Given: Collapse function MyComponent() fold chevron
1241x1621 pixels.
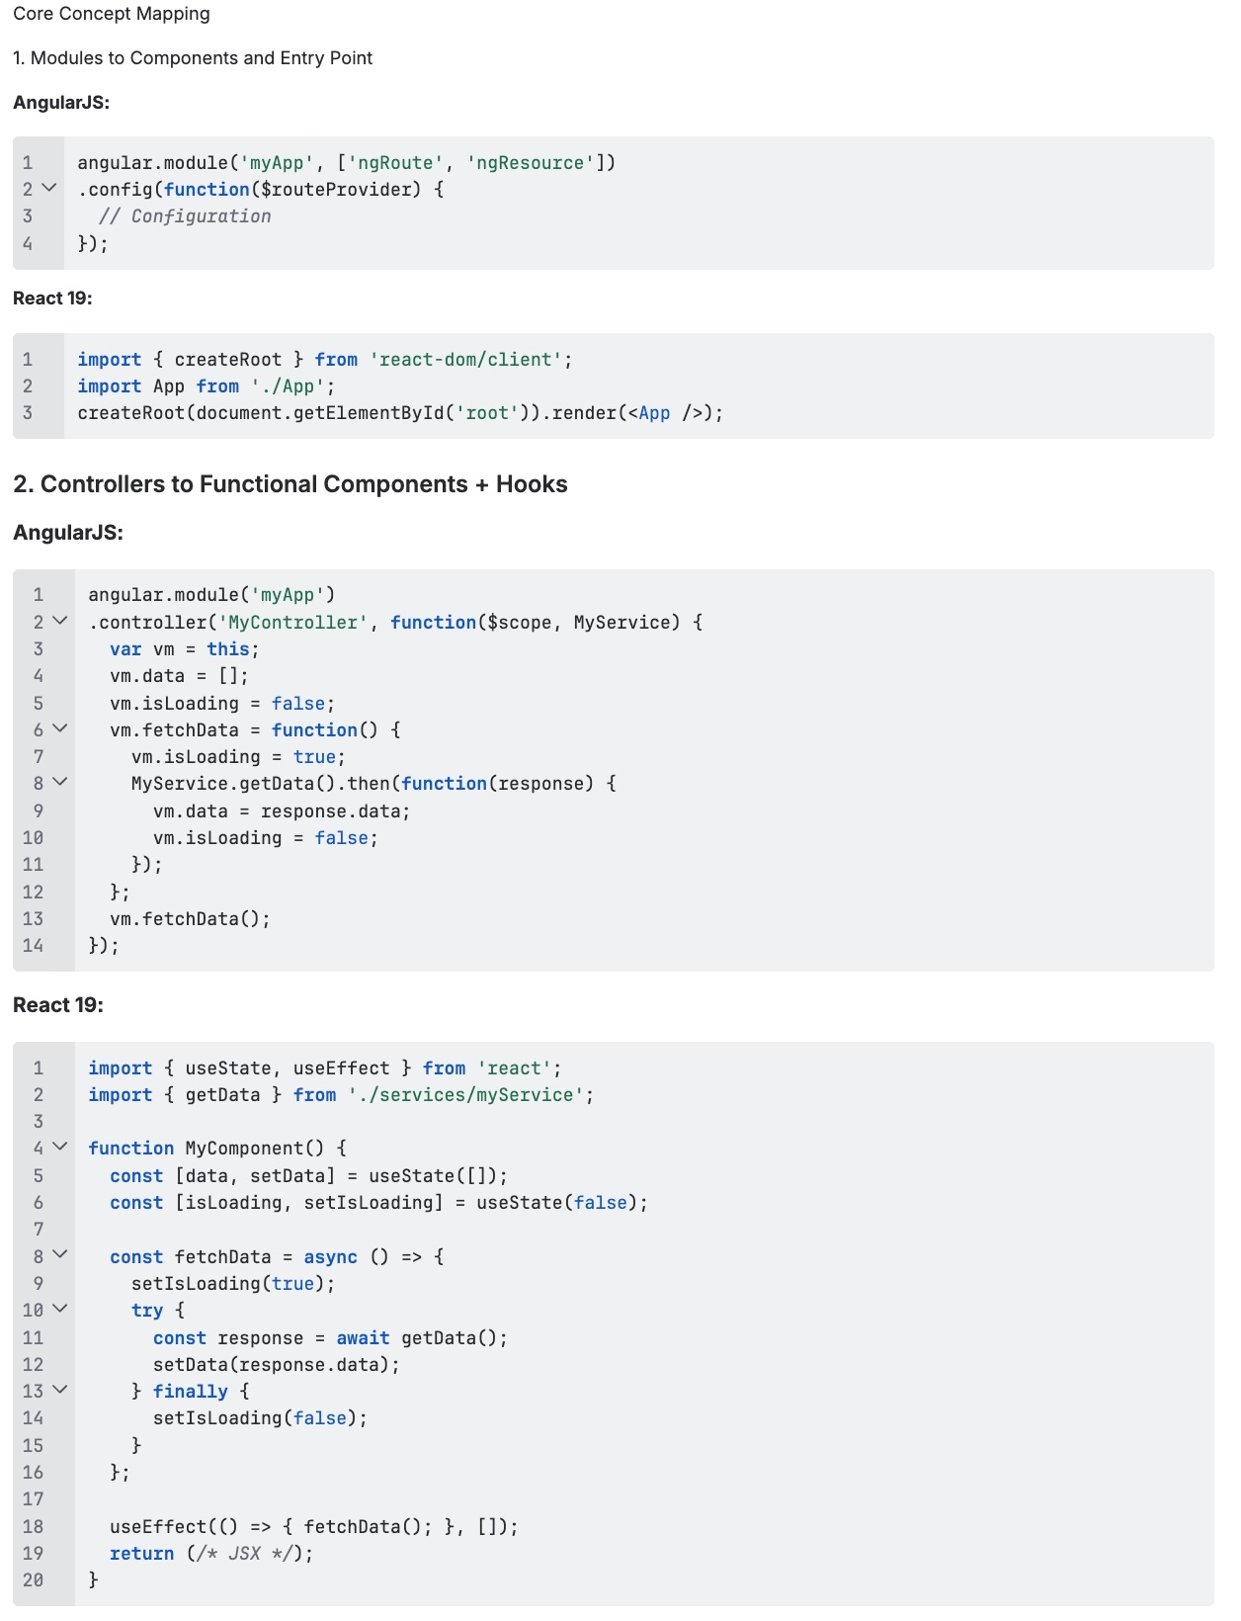Looking at the screenshot, I should coord(60,1147).
